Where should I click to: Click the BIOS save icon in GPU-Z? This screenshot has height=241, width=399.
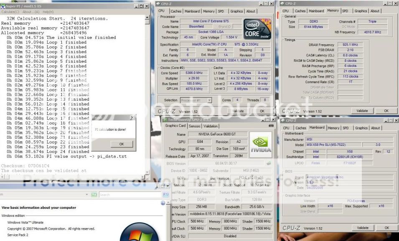coord(269,163)
